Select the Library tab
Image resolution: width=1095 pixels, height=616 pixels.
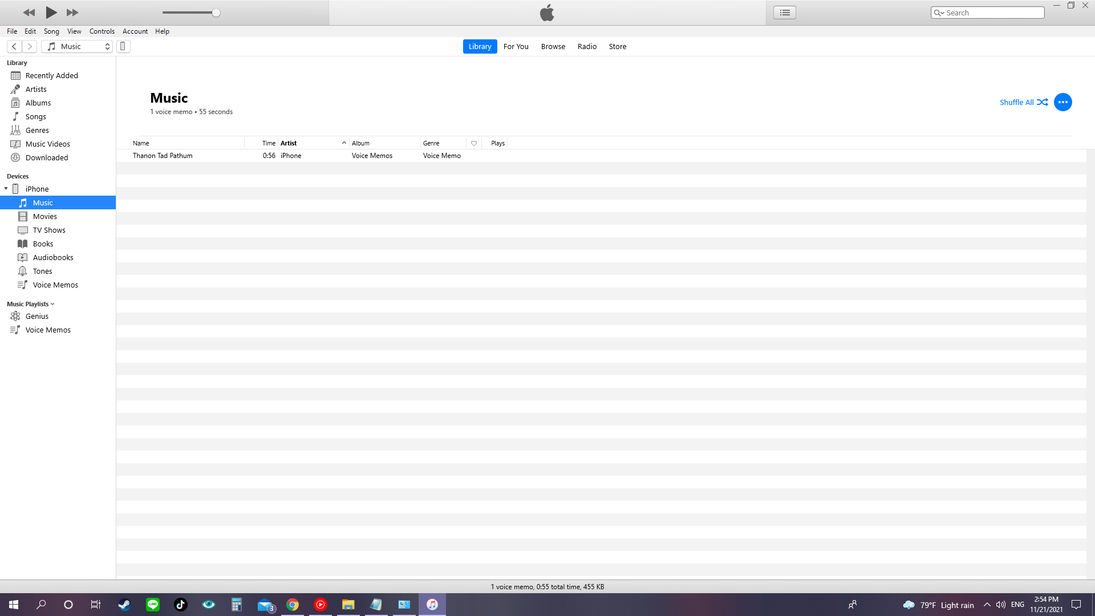[x=480, y=47]
